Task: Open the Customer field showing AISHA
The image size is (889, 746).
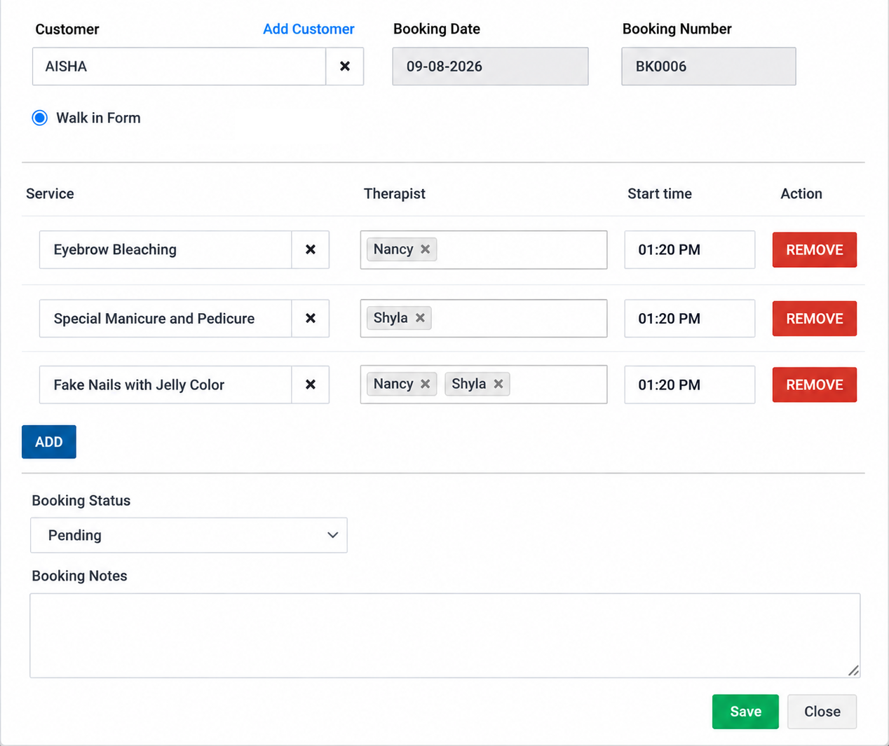Action: pyautogui.click(x=179, y=67)
